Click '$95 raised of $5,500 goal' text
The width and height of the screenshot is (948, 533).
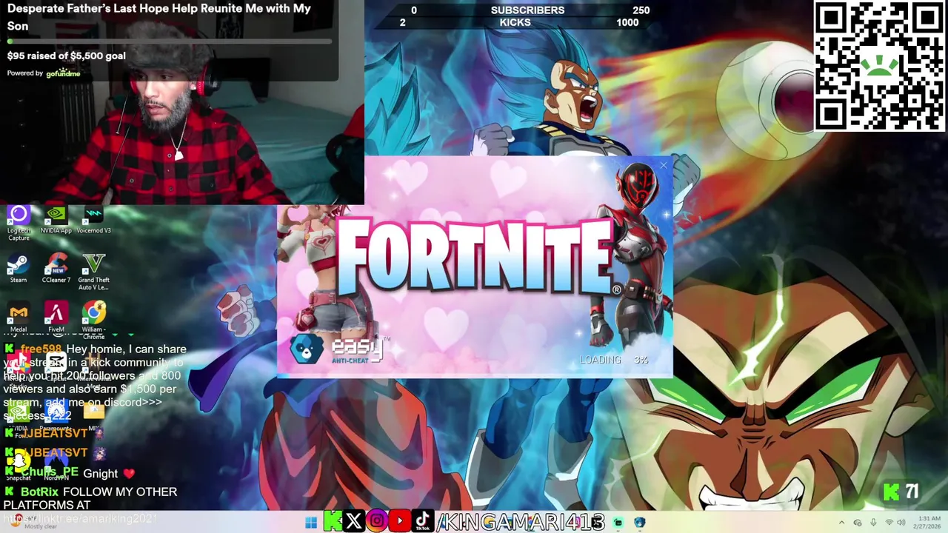click(x=67, y=56)
